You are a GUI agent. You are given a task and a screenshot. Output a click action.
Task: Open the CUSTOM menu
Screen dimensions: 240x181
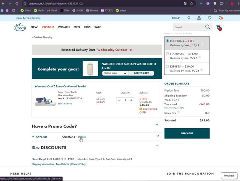pyautogui.click(x=48, y=27)
